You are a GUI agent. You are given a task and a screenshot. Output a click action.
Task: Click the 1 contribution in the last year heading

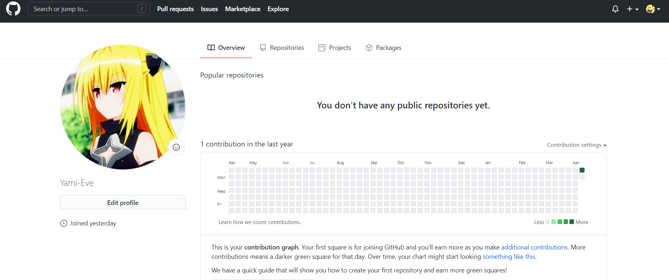coord(247,144)
